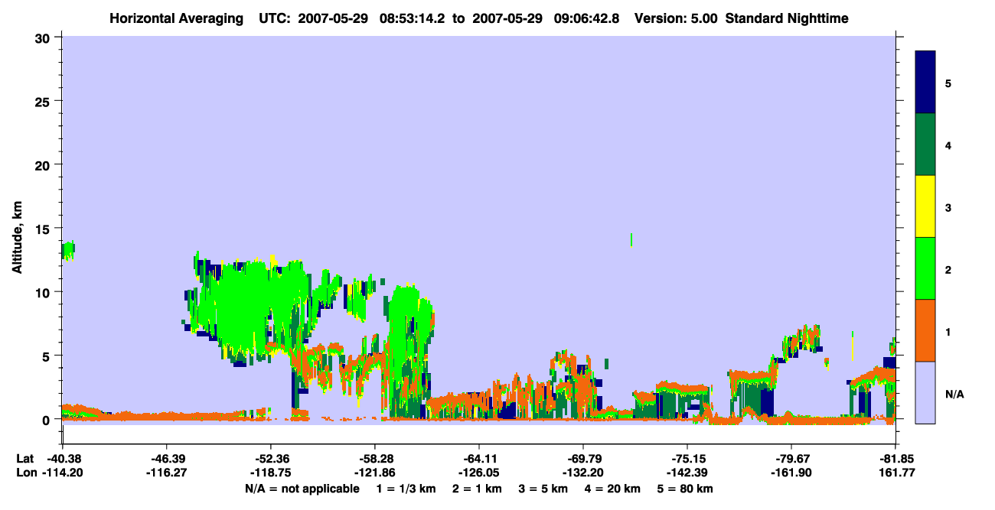The image size is (995, 510).
Task: Click the longitude value -142.39
Action: (x=687, y=473)
